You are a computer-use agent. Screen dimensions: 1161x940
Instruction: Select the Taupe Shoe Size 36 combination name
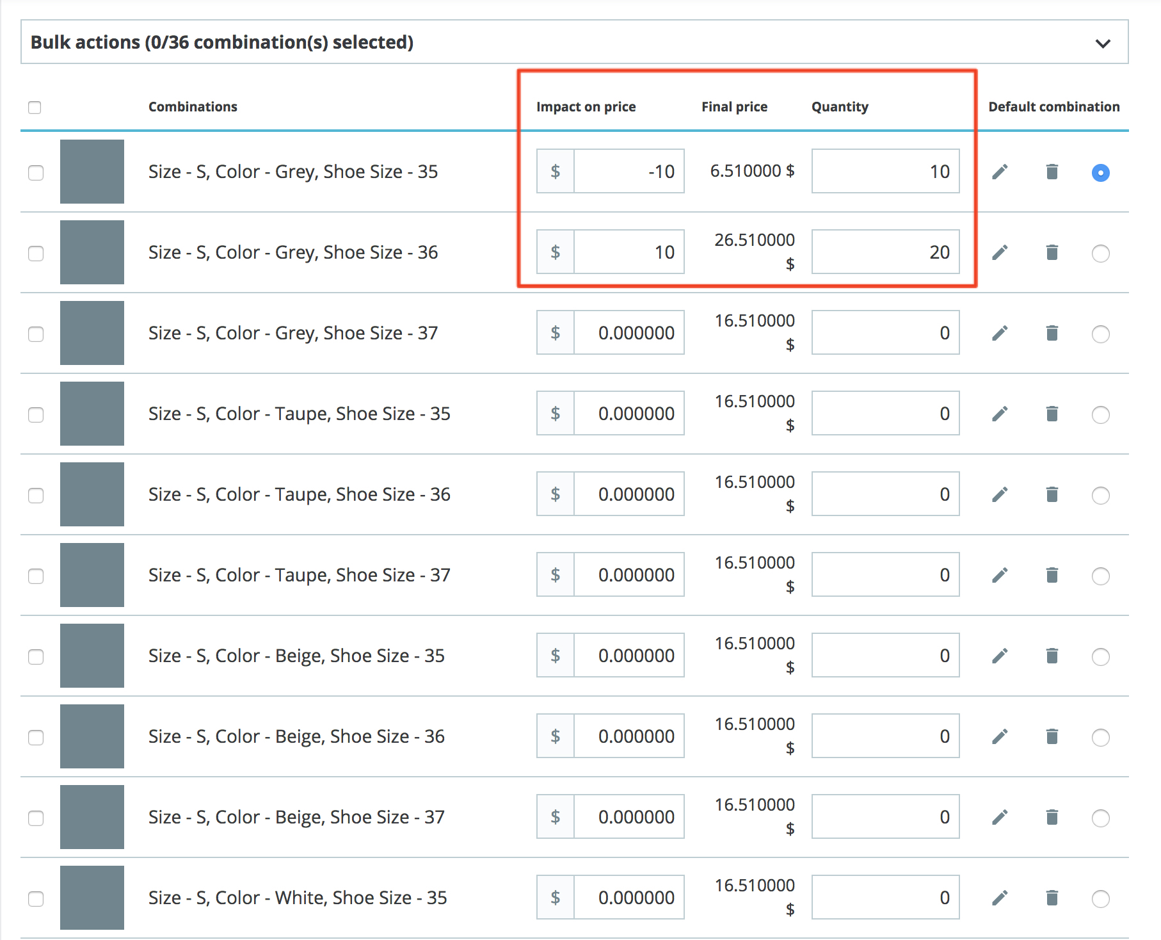click(x=300, y=494)
